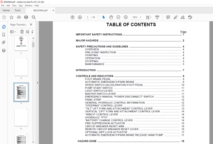Open the Help menu
This screenshot has height=144, width=213.
tap(37, 5)
